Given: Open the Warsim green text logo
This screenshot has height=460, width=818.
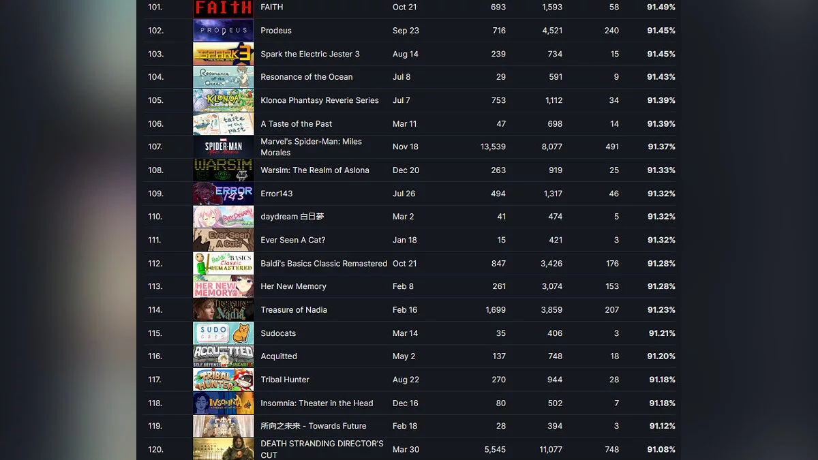Looking at the screenshot, I should coord(224,170).
